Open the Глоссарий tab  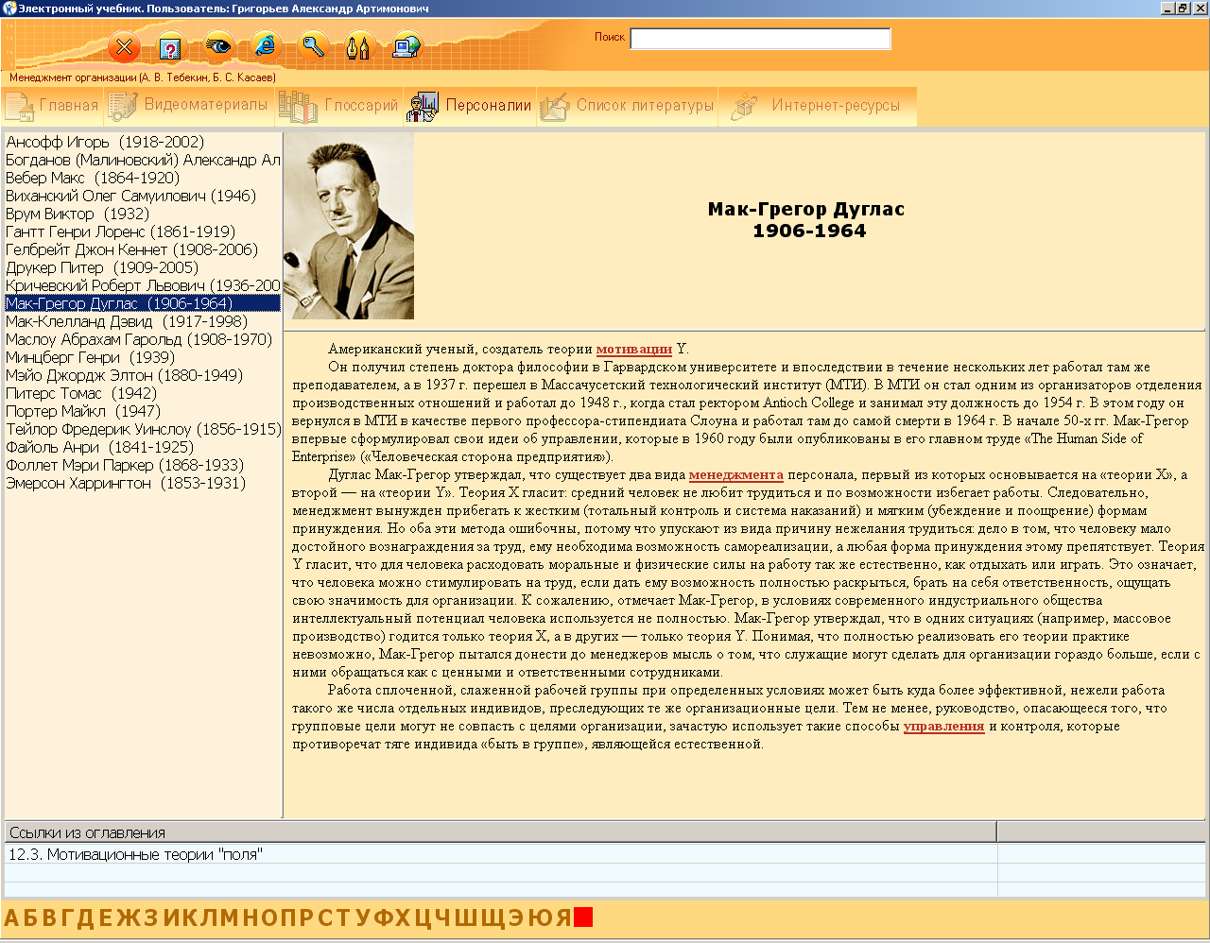pos(338,106)
